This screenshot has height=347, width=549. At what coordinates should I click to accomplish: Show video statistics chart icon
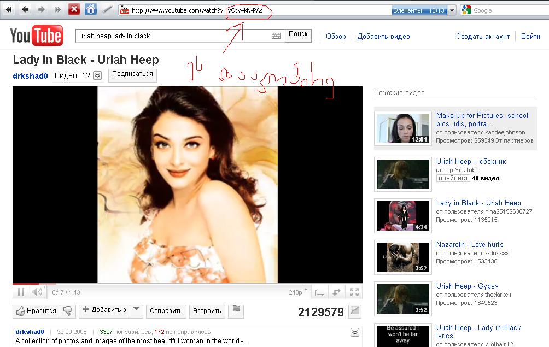tap(355, 311)
